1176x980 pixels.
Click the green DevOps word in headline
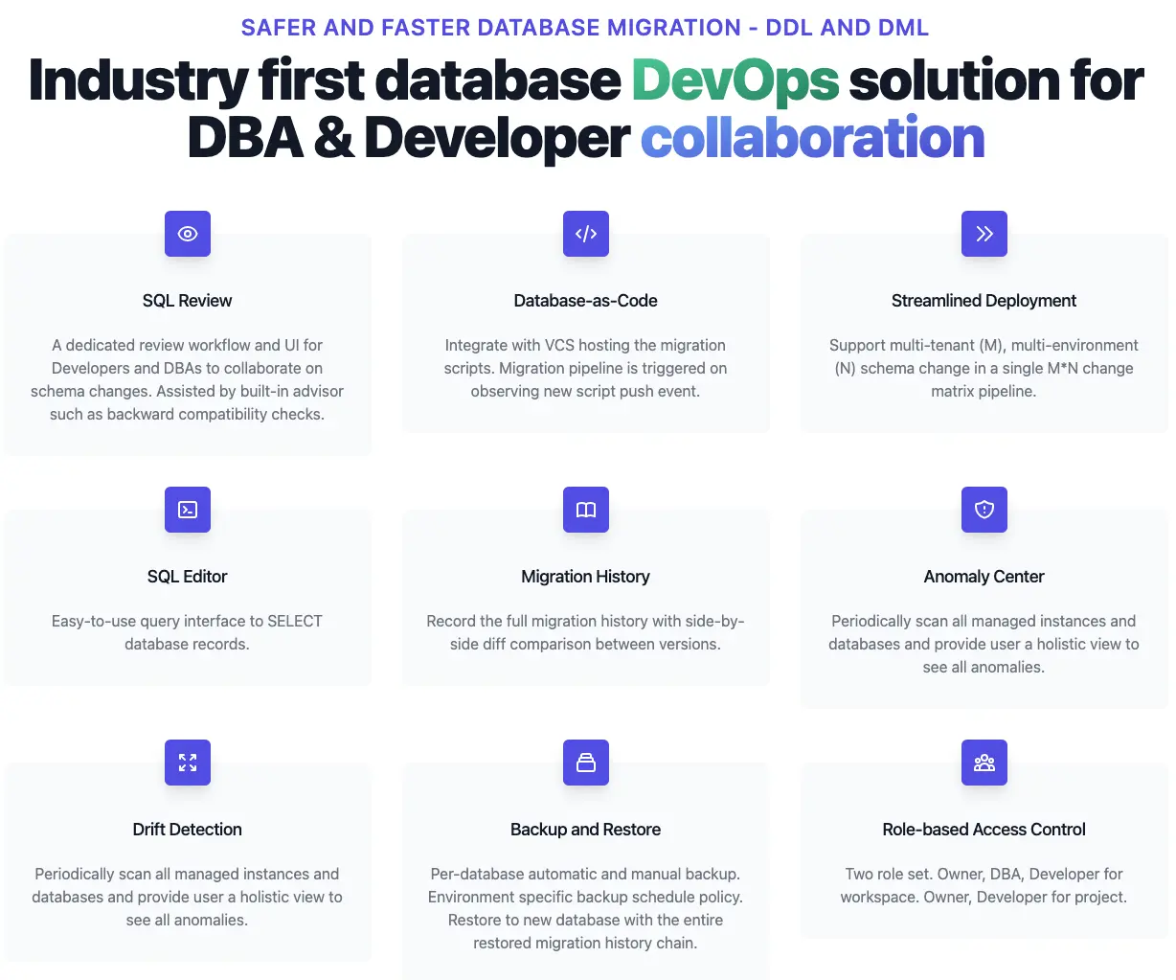pos(735,80)
